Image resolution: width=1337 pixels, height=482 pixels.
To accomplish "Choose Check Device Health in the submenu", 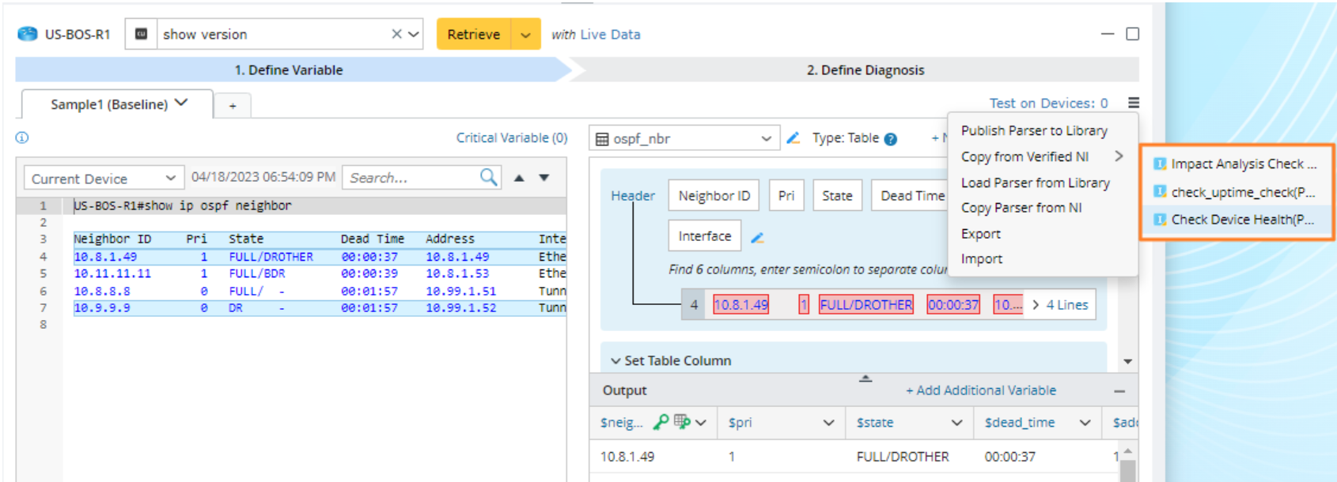I will pyautogui.click(x=1241, y=219).
